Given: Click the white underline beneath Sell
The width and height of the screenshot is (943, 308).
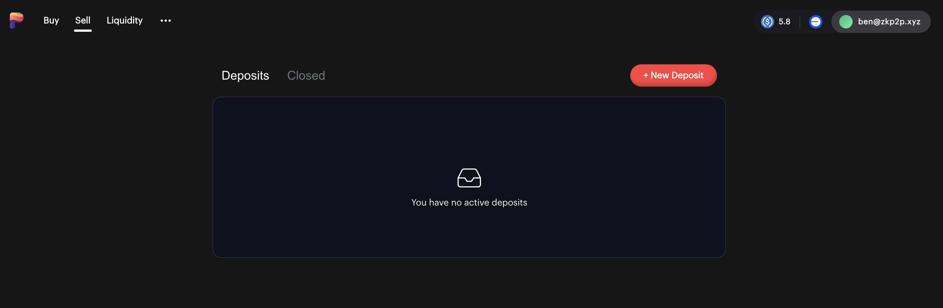Looking at the screenshot, I should [x=83, y=31].
